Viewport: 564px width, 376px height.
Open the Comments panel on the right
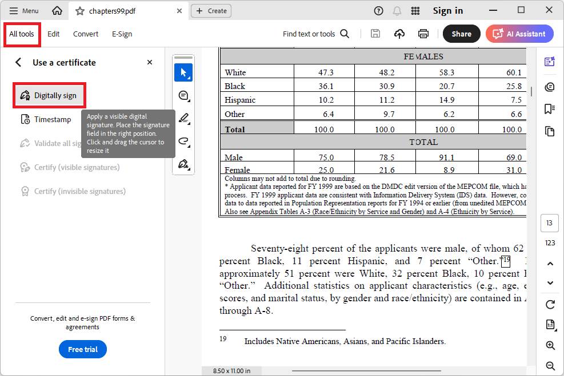pyautogui.click(x=549, y=87)
